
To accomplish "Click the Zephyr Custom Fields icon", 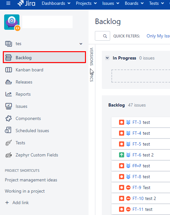I will click(x=9, y=155).
